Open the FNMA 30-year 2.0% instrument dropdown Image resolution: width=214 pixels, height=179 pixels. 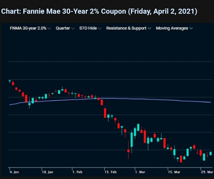28,28
